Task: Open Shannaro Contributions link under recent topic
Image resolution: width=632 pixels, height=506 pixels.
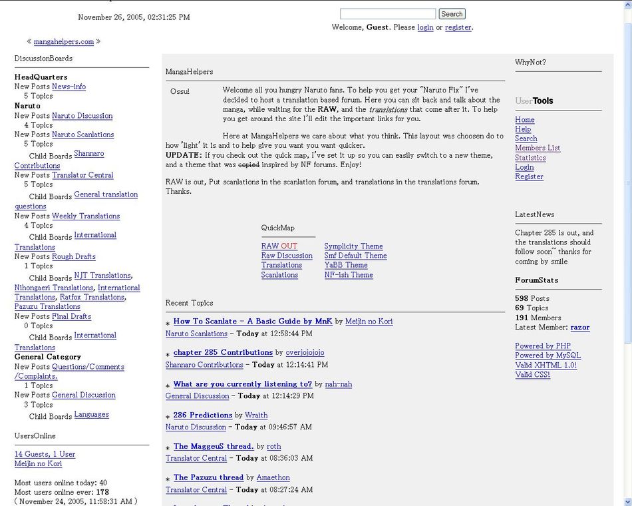Action: point(204,365)
